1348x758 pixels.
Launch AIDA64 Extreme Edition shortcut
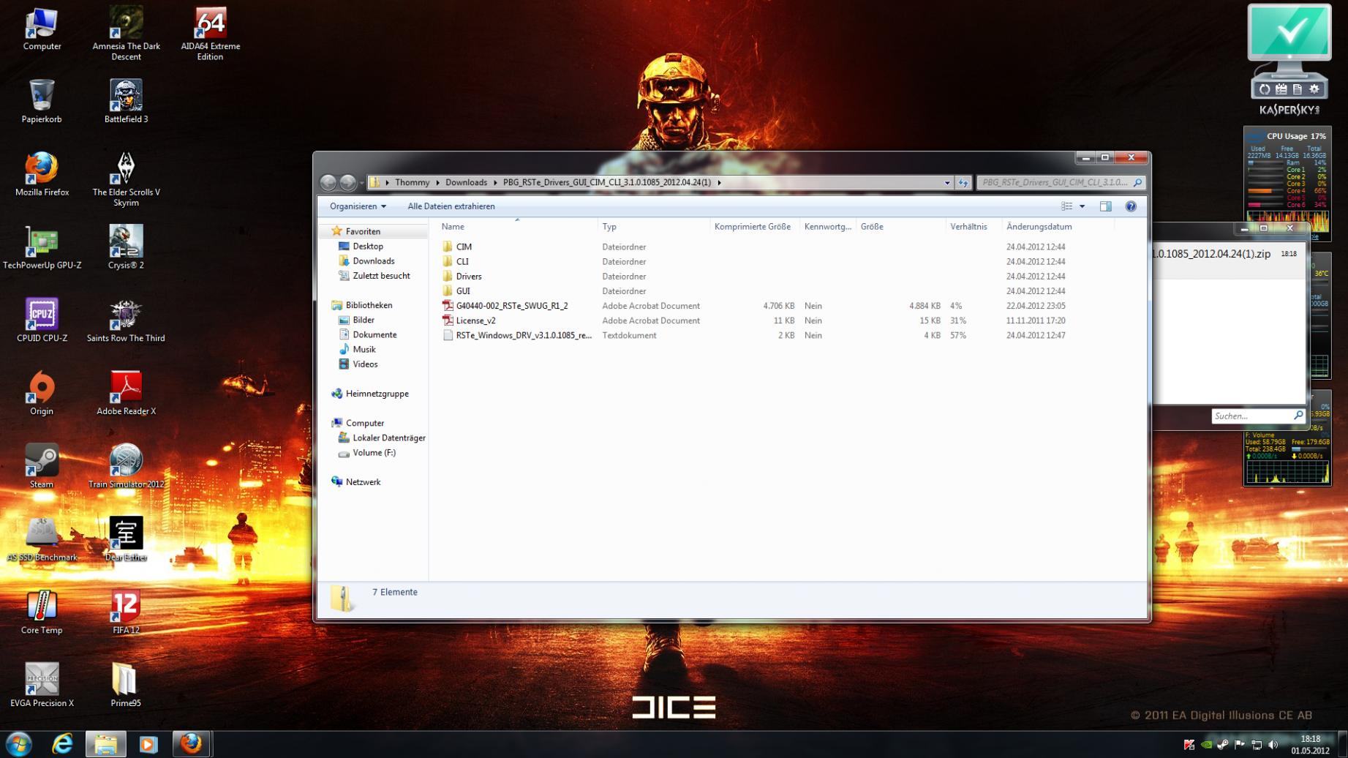[210, 33]
